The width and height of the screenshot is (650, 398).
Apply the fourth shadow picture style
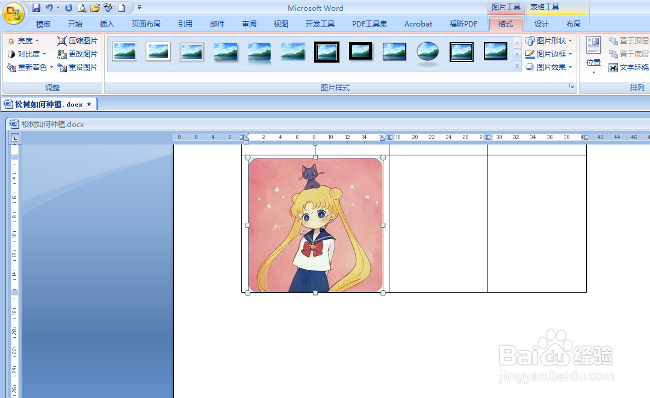(226, 52)
